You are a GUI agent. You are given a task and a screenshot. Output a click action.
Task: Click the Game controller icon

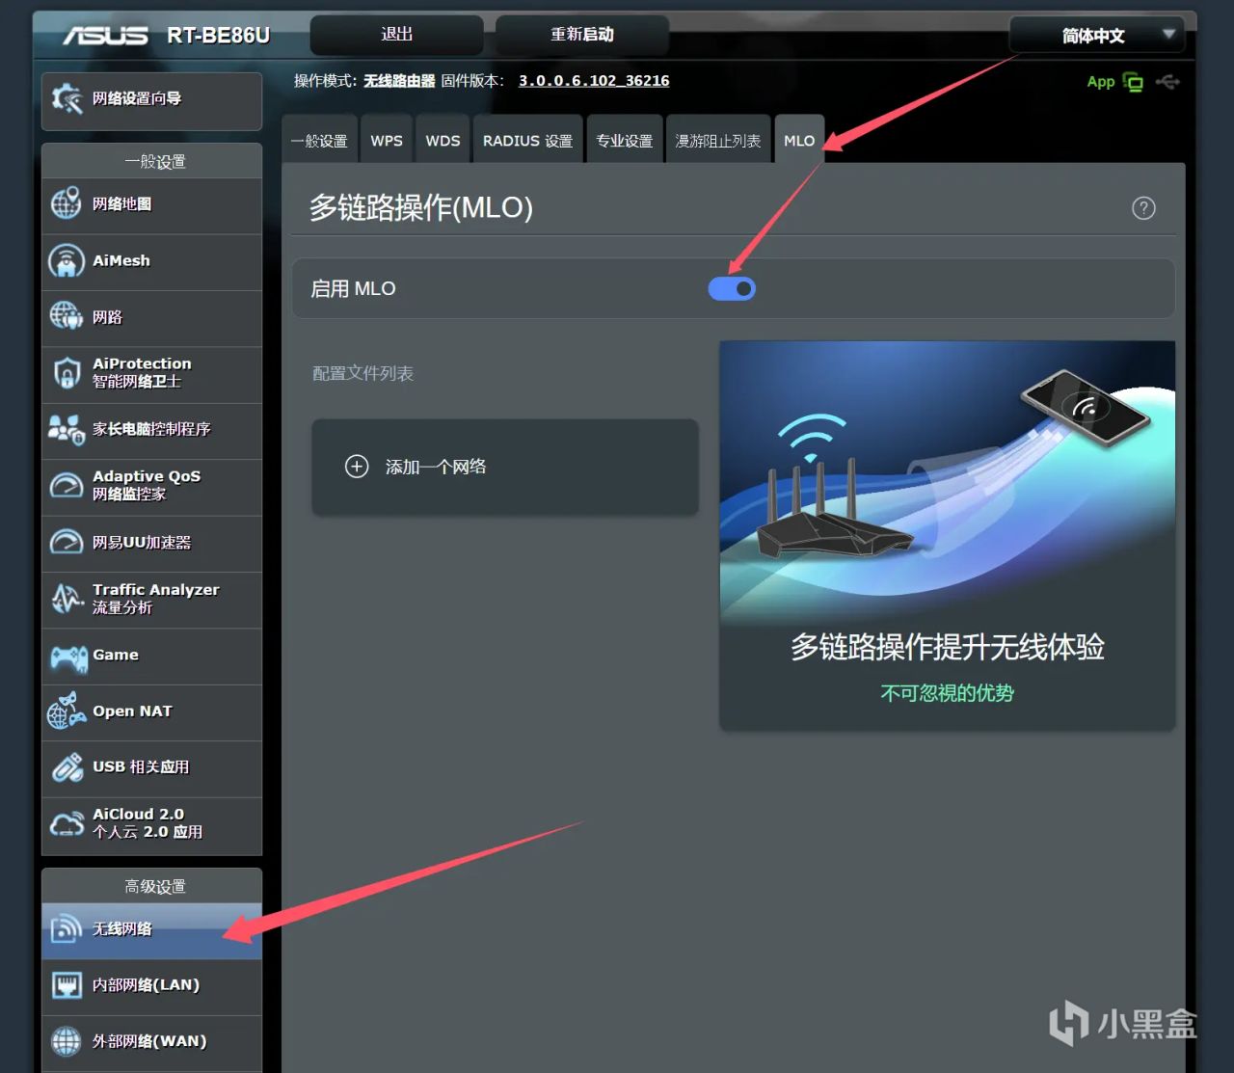point(67,657)
